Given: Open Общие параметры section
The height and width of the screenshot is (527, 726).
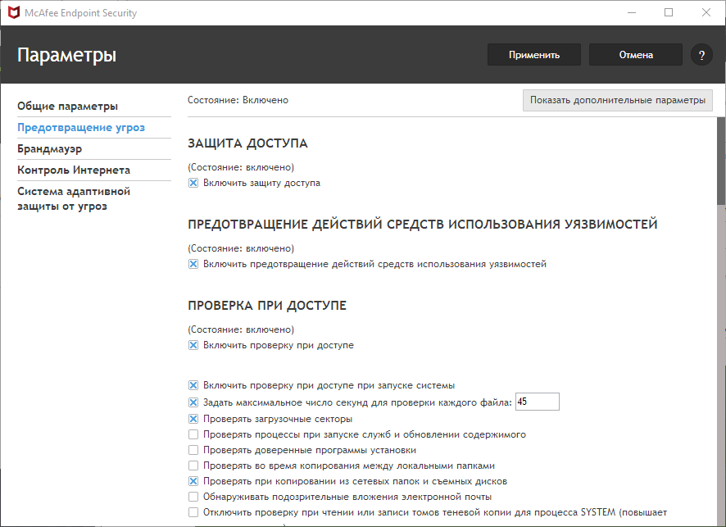Looking at the screenshot, I should [67, 106].
